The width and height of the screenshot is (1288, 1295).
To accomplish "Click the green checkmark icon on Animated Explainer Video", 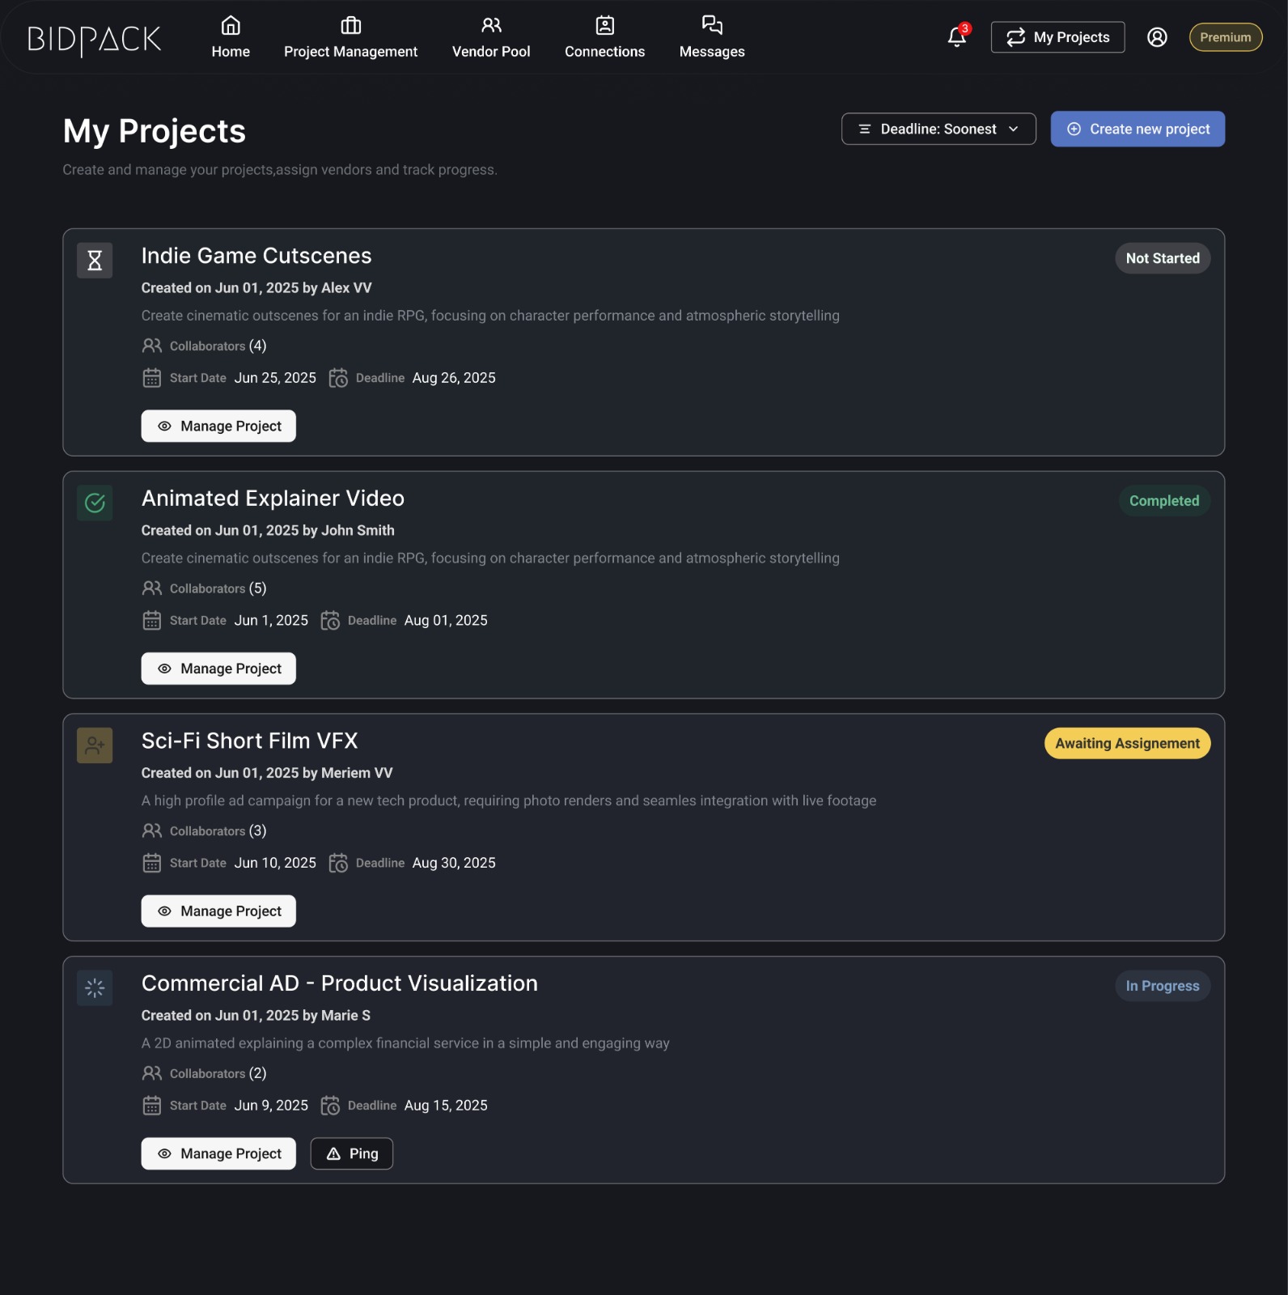I will tap(95, 503).
